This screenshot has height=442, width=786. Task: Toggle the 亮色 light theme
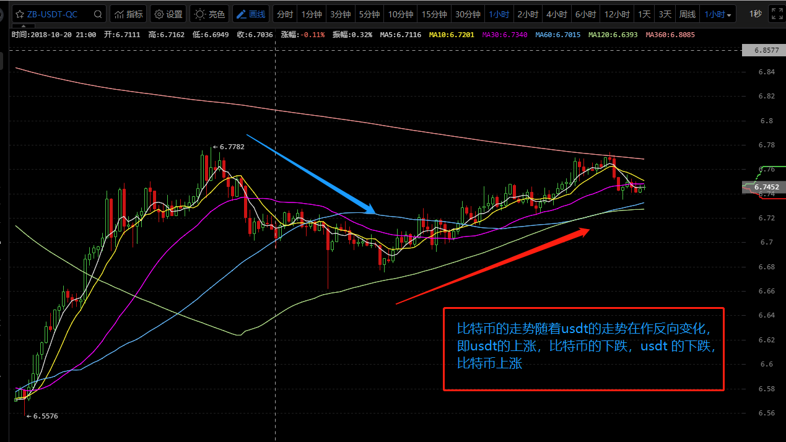(209, 14)
